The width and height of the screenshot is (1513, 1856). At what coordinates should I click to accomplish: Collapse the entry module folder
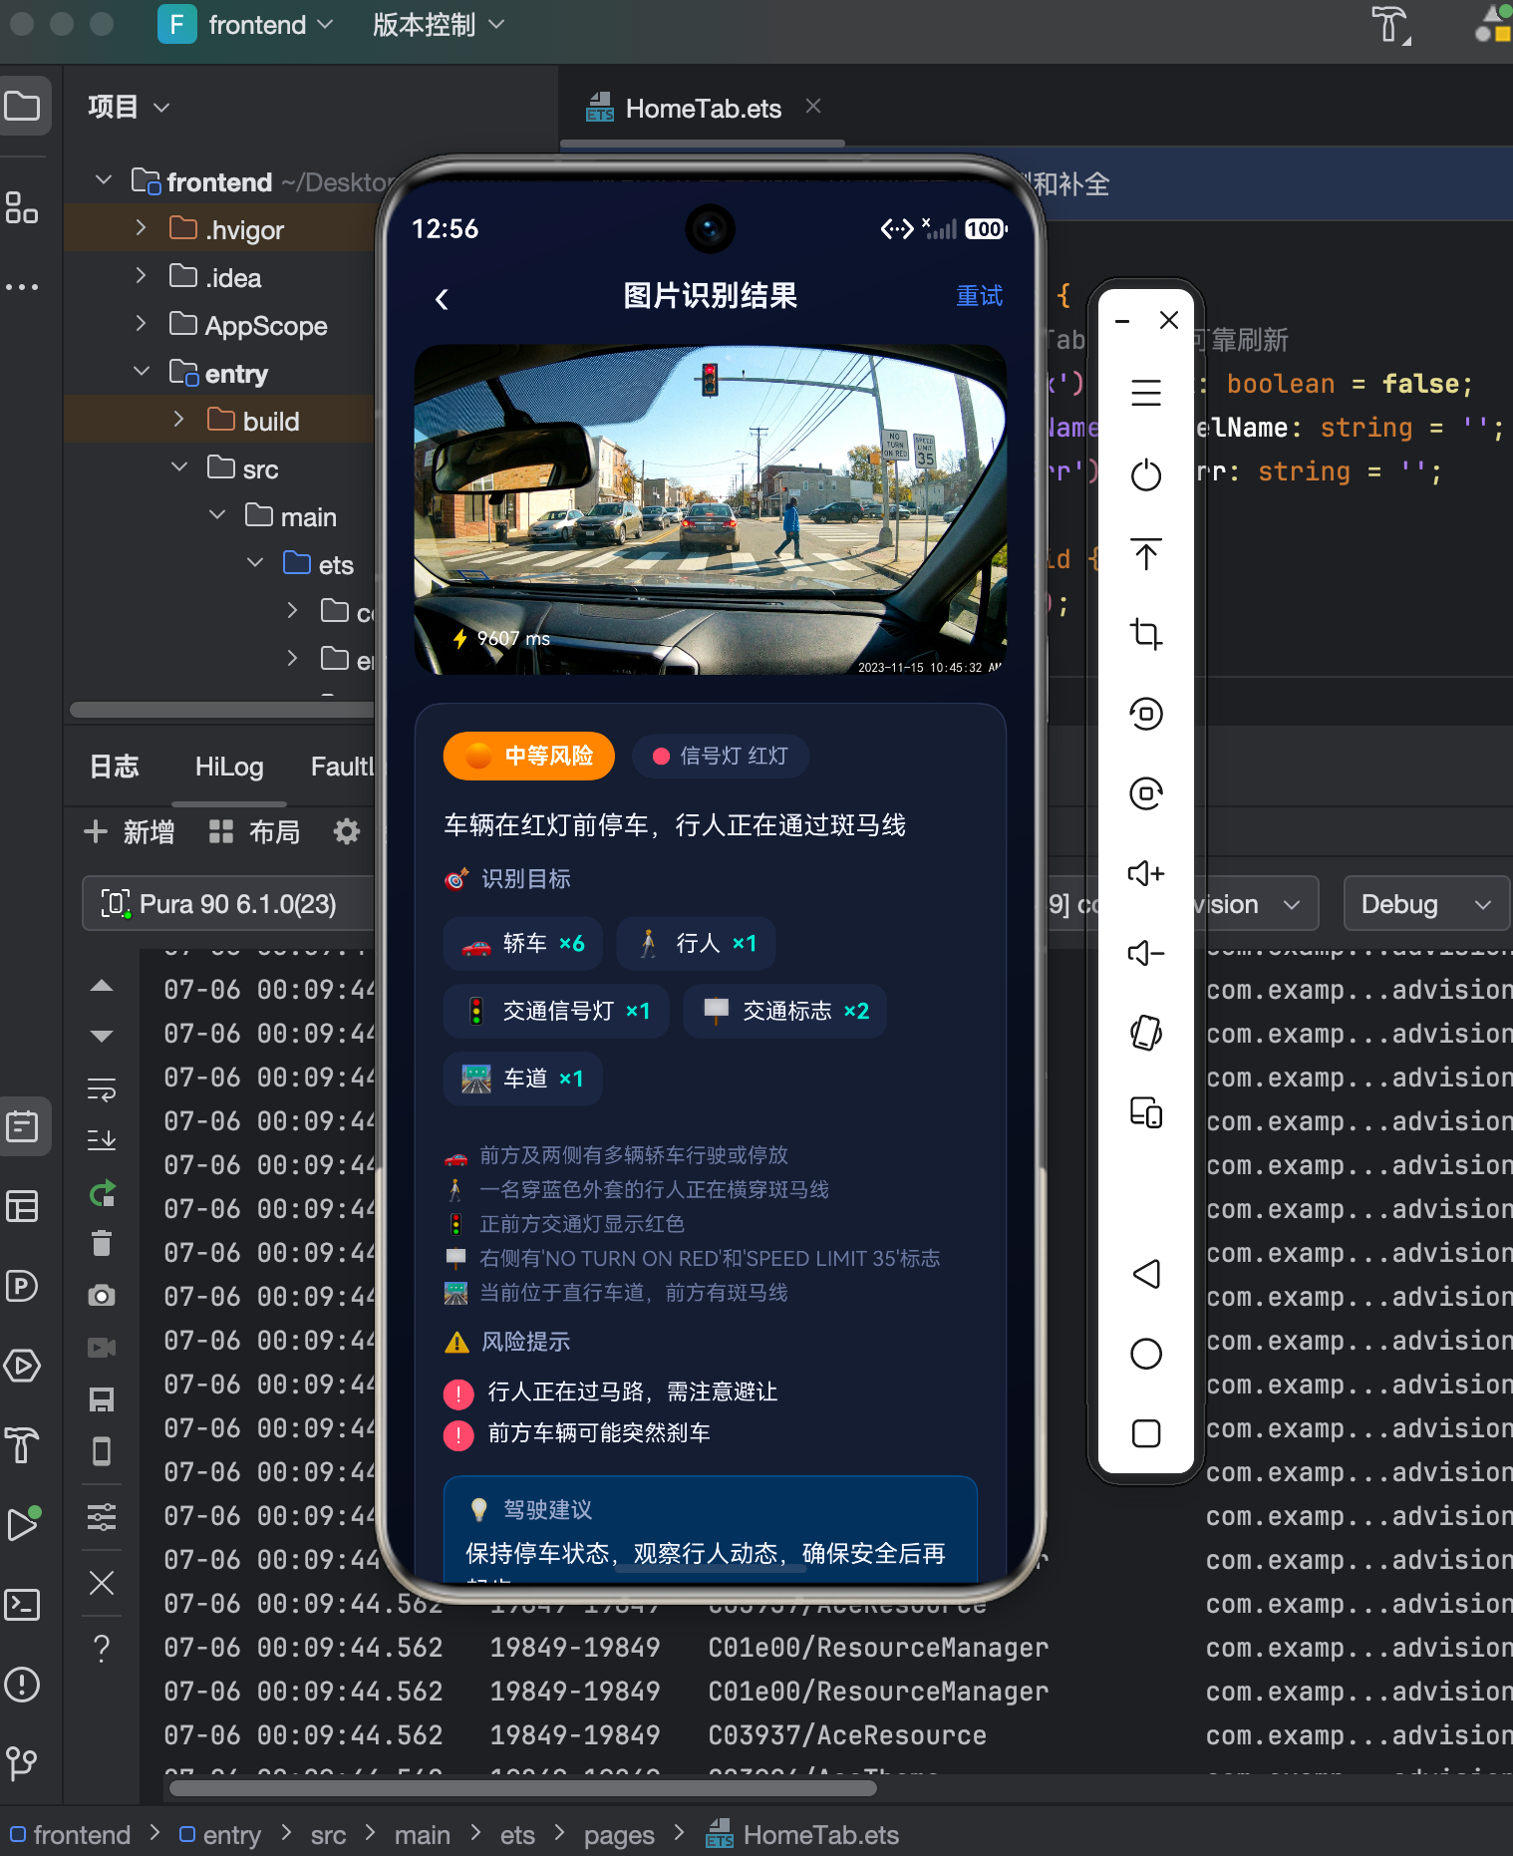point(141,372)
